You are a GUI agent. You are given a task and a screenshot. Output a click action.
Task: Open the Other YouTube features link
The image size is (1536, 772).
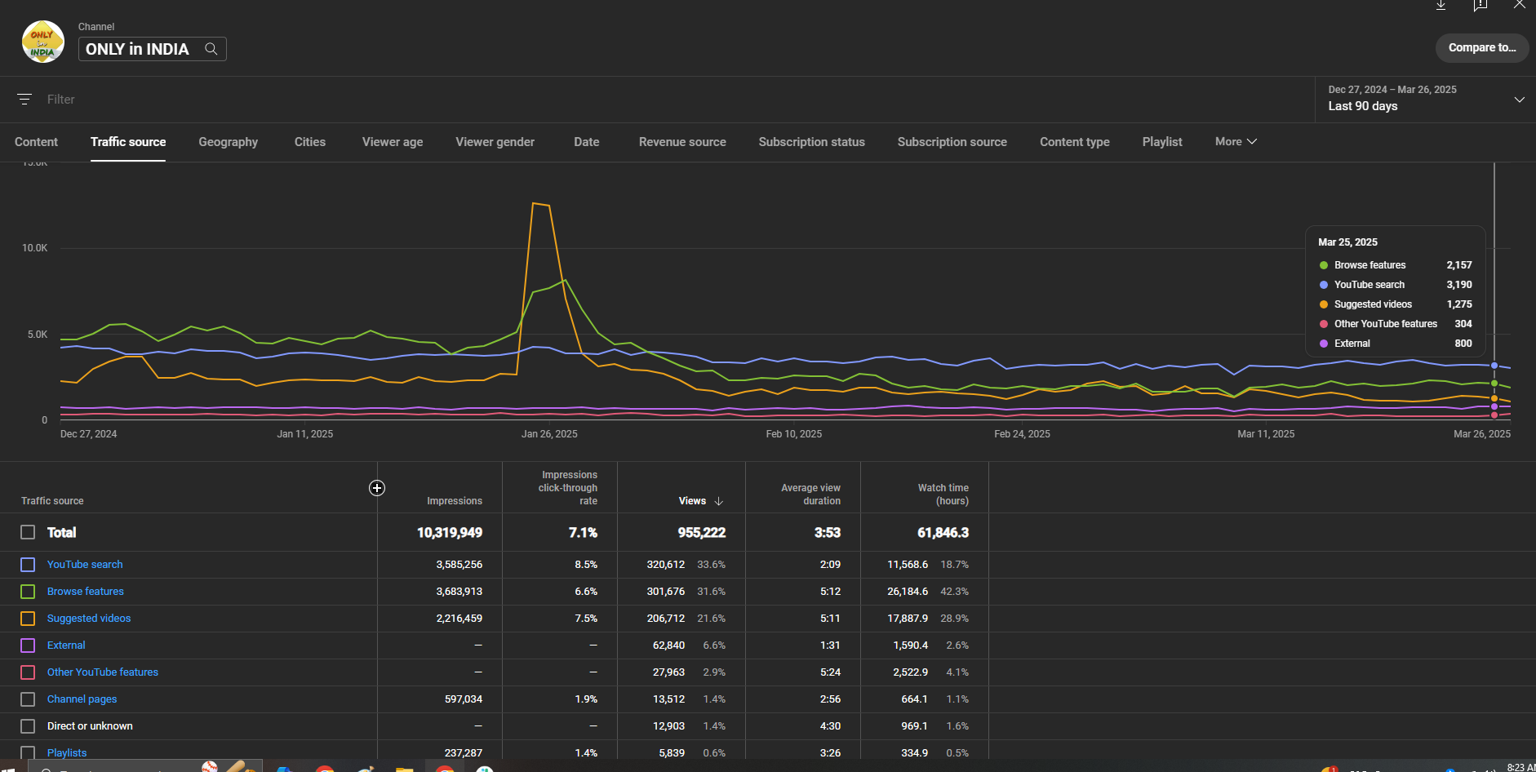click(103, 672)
